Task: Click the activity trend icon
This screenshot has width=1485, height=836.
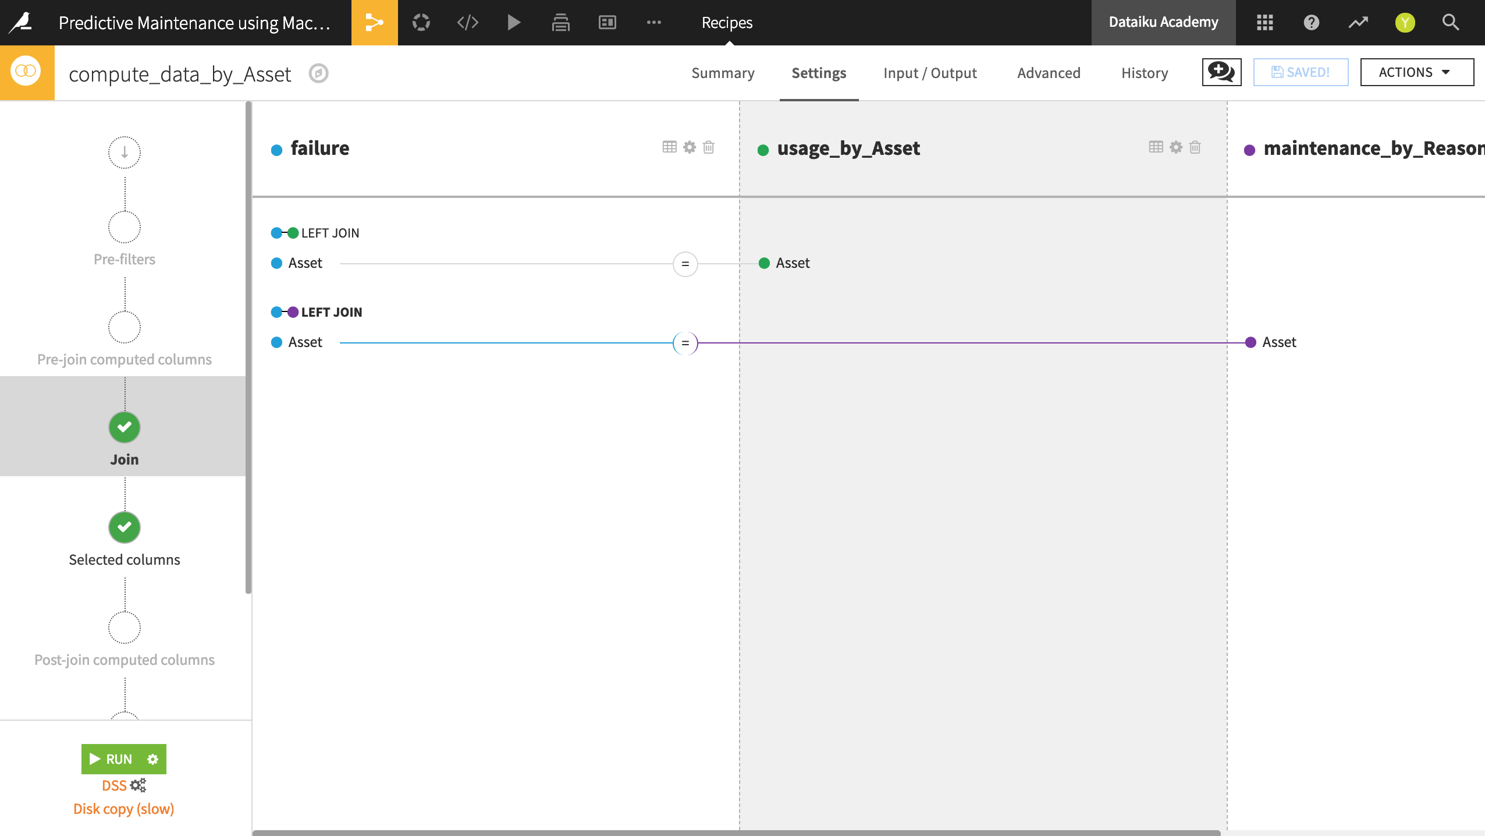Action: pyautogui.click(x=1358, y=23)
